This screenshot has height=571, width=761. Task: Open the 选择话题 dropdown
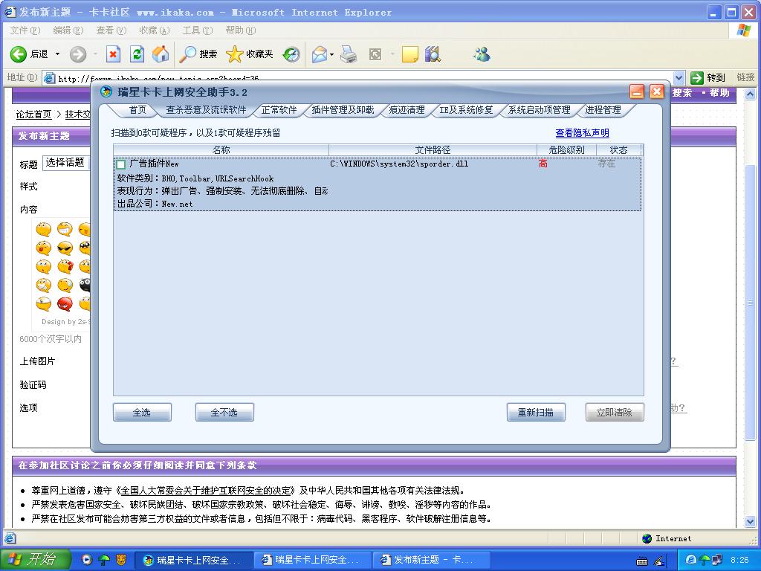(66, 163)
